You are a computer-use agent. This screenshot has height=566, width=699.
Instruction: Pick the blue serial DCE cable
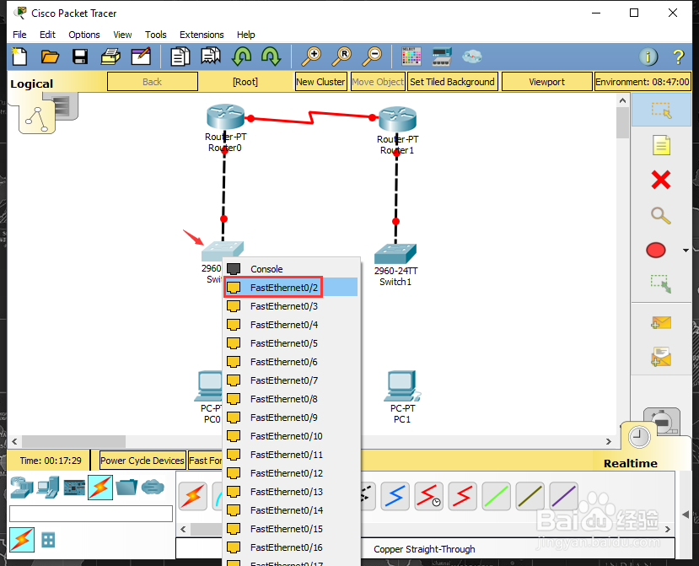click(x=395, y=496)
